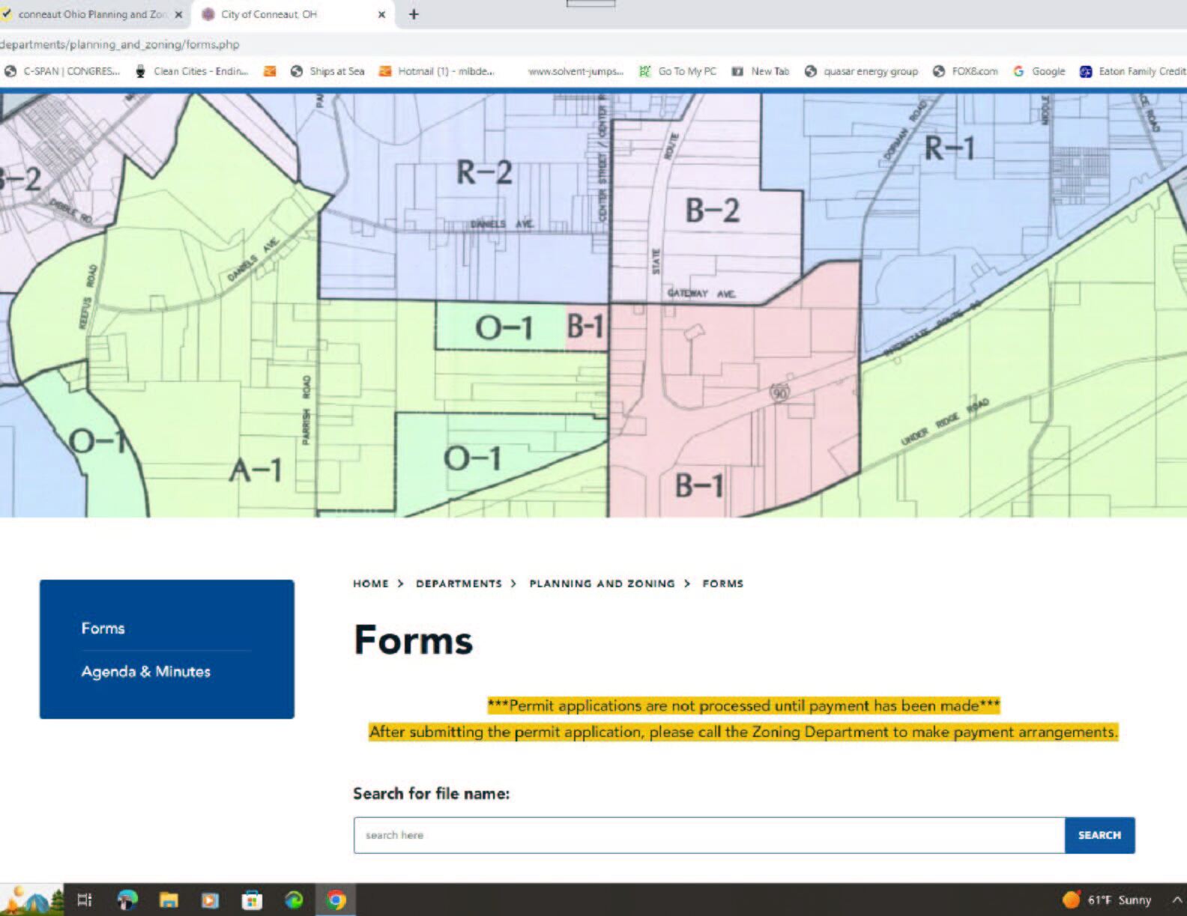
Task: Go to the Departments breadcrumb link
Action: pos(459,583)
